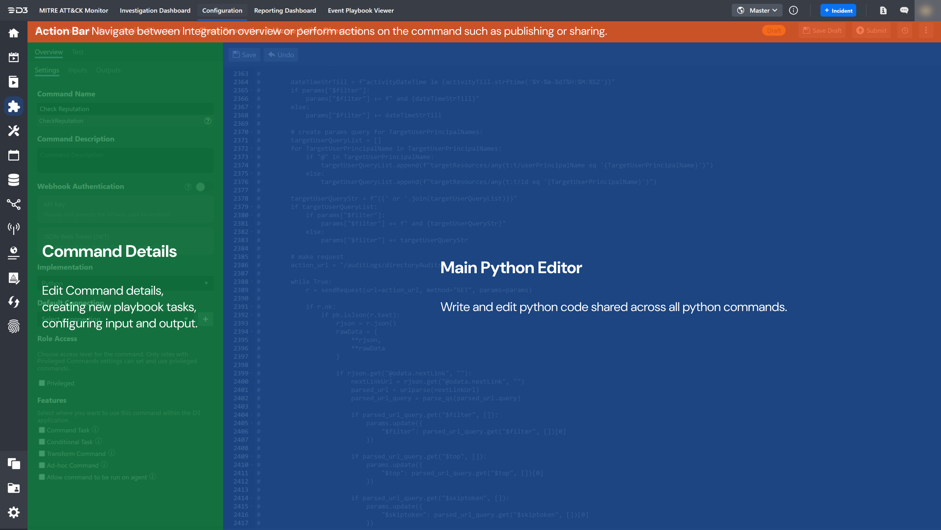Click the version history clock icon

point(904,31)
